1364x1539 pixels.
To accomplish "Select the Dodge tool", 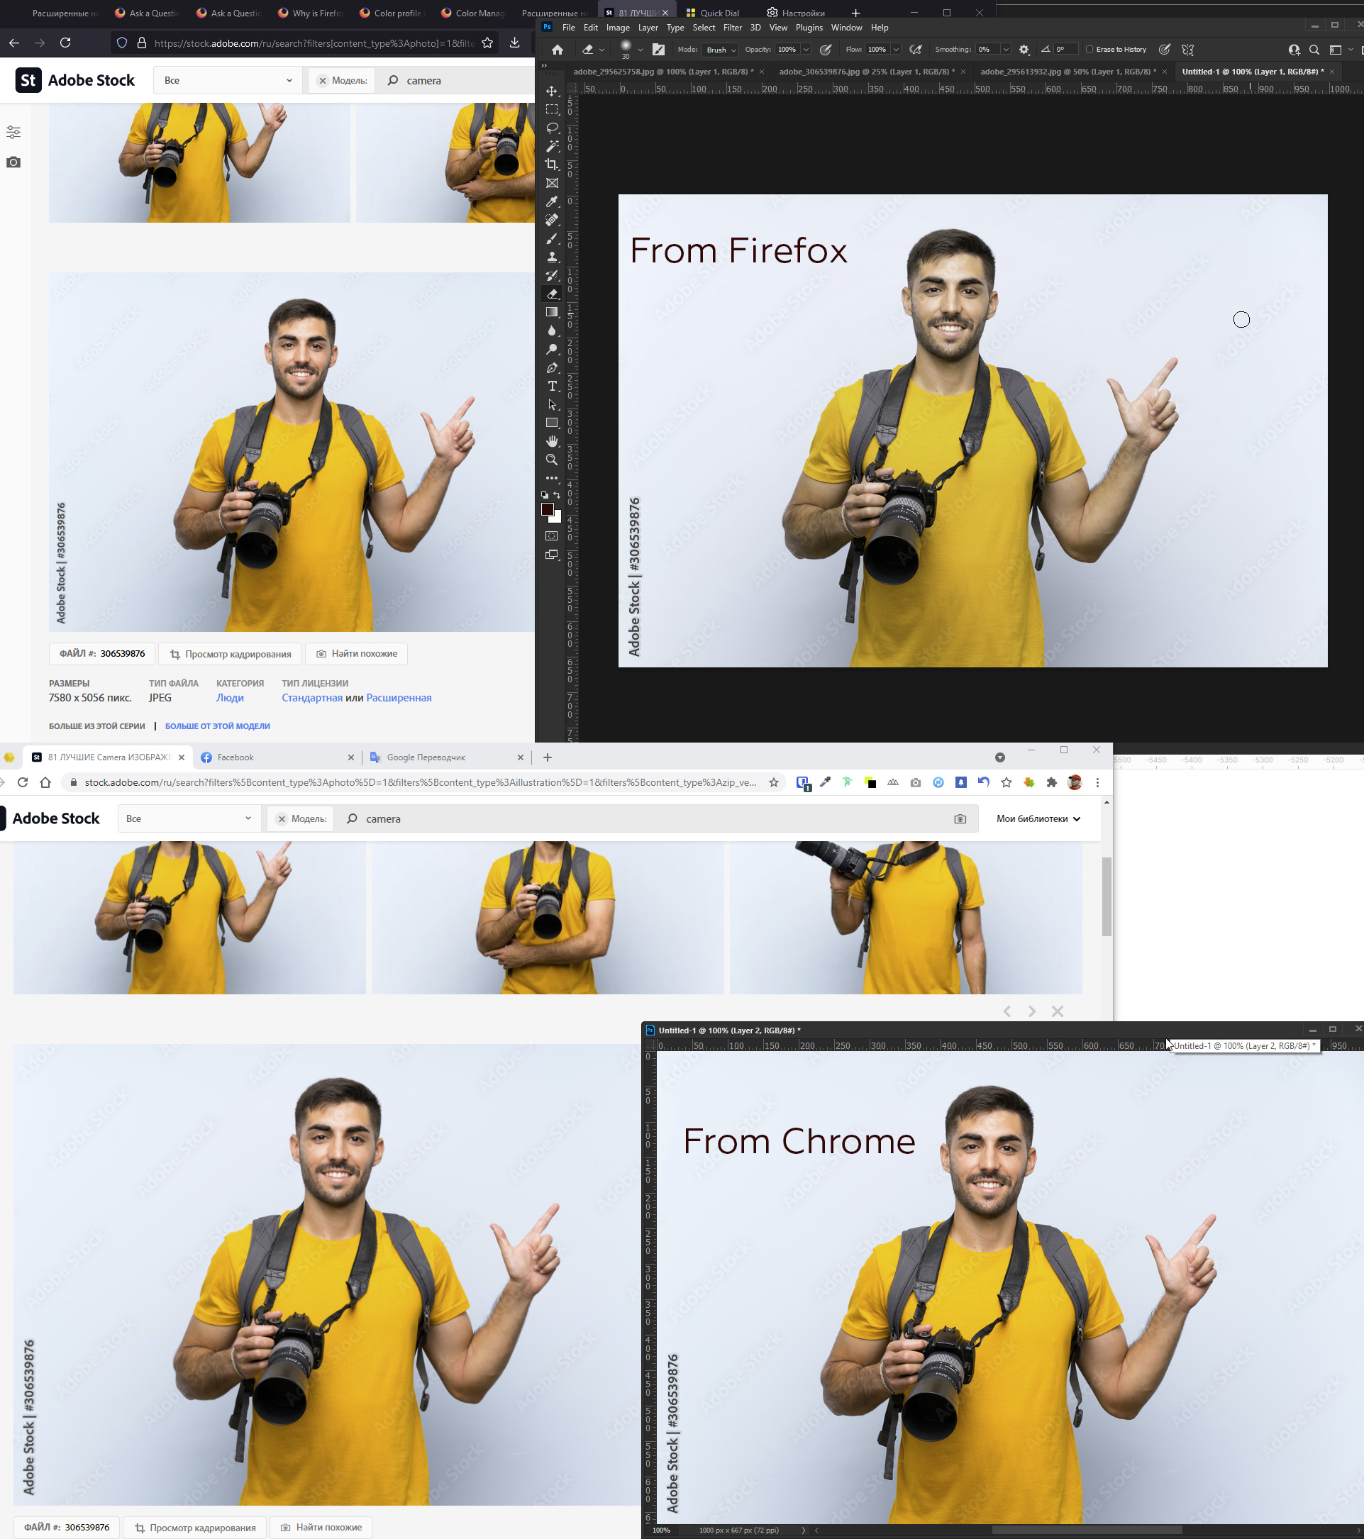I will (x=551, y=350).
